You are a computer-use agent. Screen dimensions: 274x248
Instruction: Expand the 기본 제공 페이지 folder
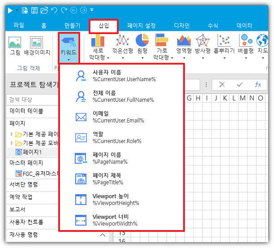click(x=12, y=134)
